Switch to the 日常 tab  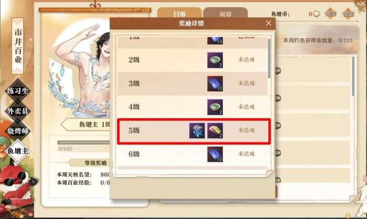point(179,14)
